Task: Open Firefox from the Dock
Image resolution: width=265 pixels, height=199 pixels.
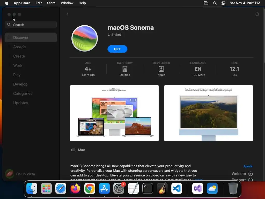Action: (x=75, y=188)
